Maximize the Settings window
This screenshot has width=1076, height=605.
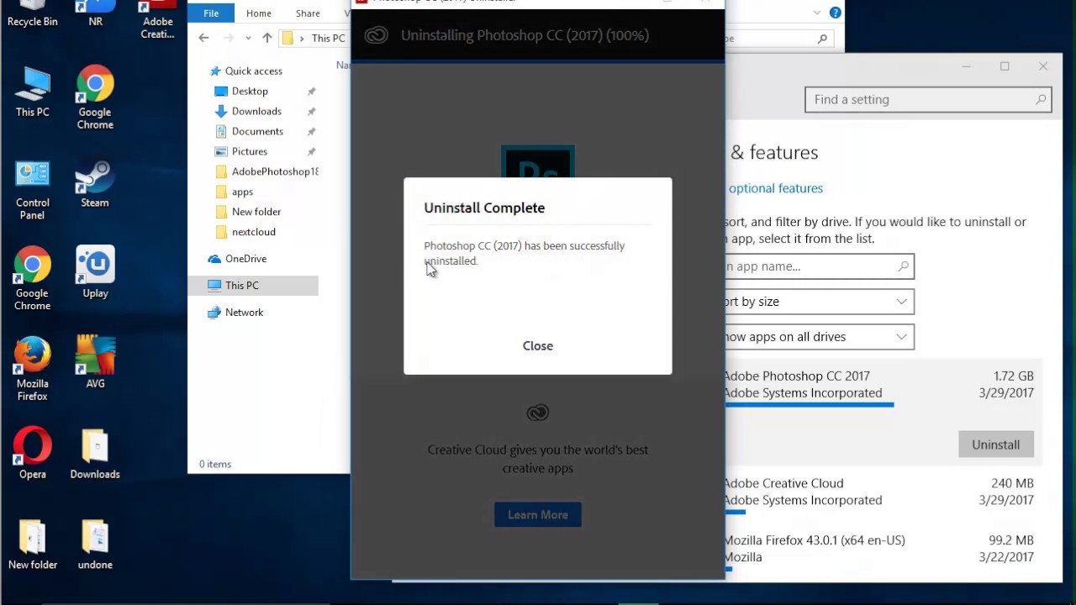click(x=1005, y=66)
